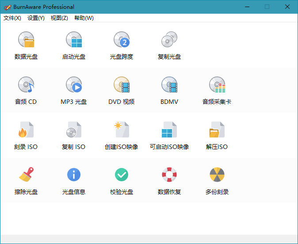
Task: Launch the 音频采集卡 audio grabber
Action: (x=217, y=85)
